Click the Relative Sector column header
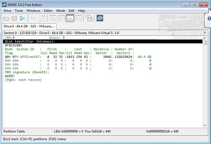This screenshot has height=144, width=211. pyautogui.click(x=101, y=51)
